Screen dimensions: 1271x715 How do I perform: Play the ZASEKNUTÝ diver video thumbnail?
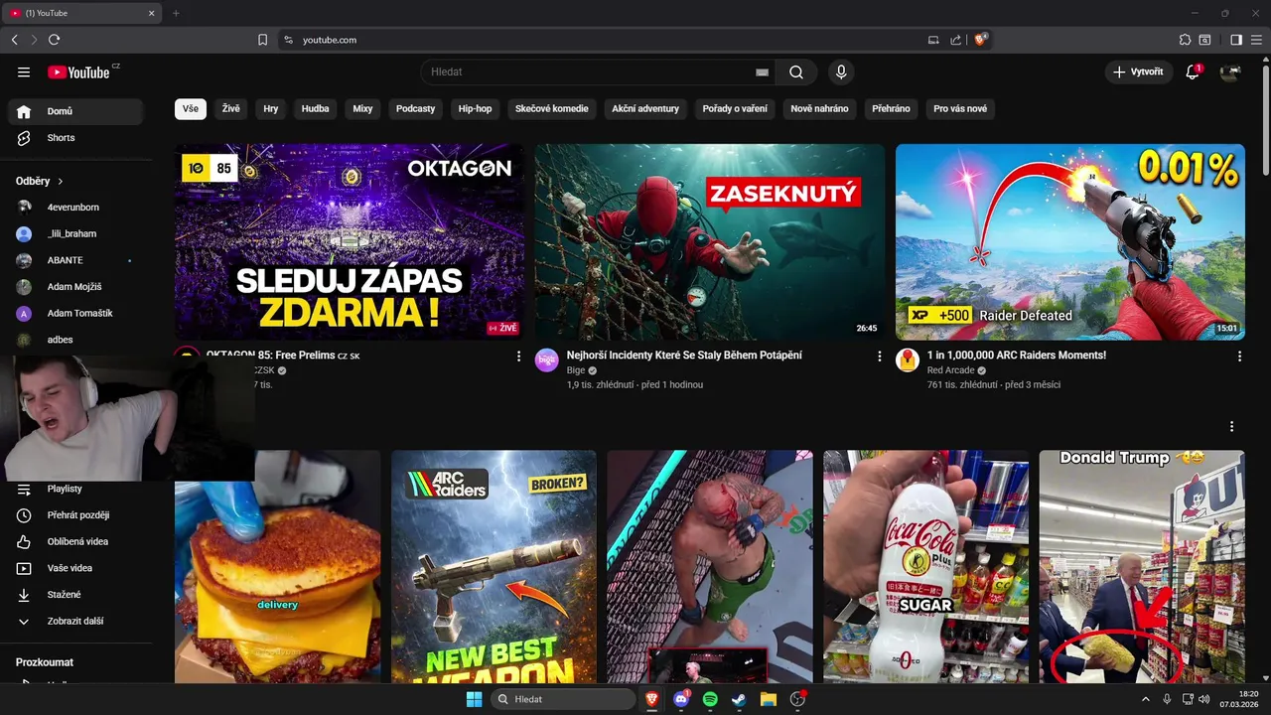point(710,242)
